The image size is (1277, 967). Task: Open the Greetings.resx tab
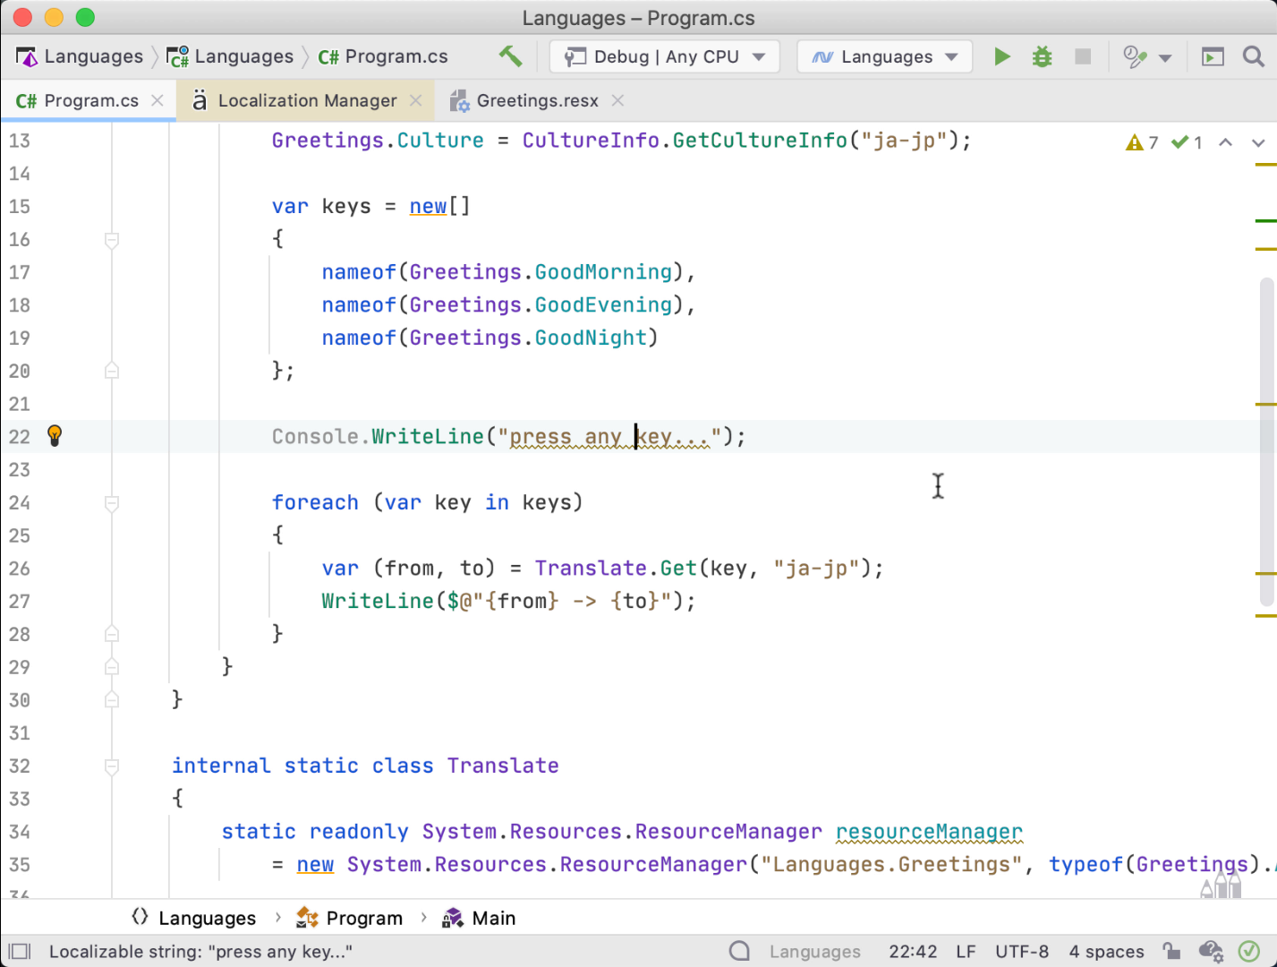536,100
